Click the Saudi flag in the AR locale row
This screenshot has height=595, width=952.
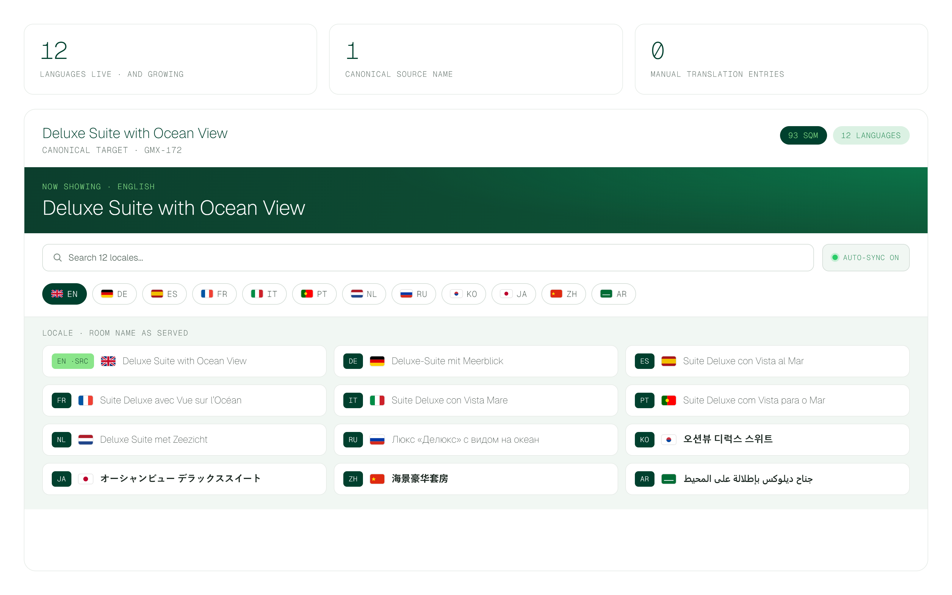669,479
